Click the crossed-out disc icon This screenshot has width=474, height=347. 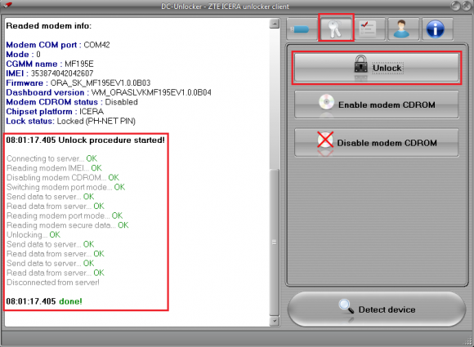click(325, 140)
